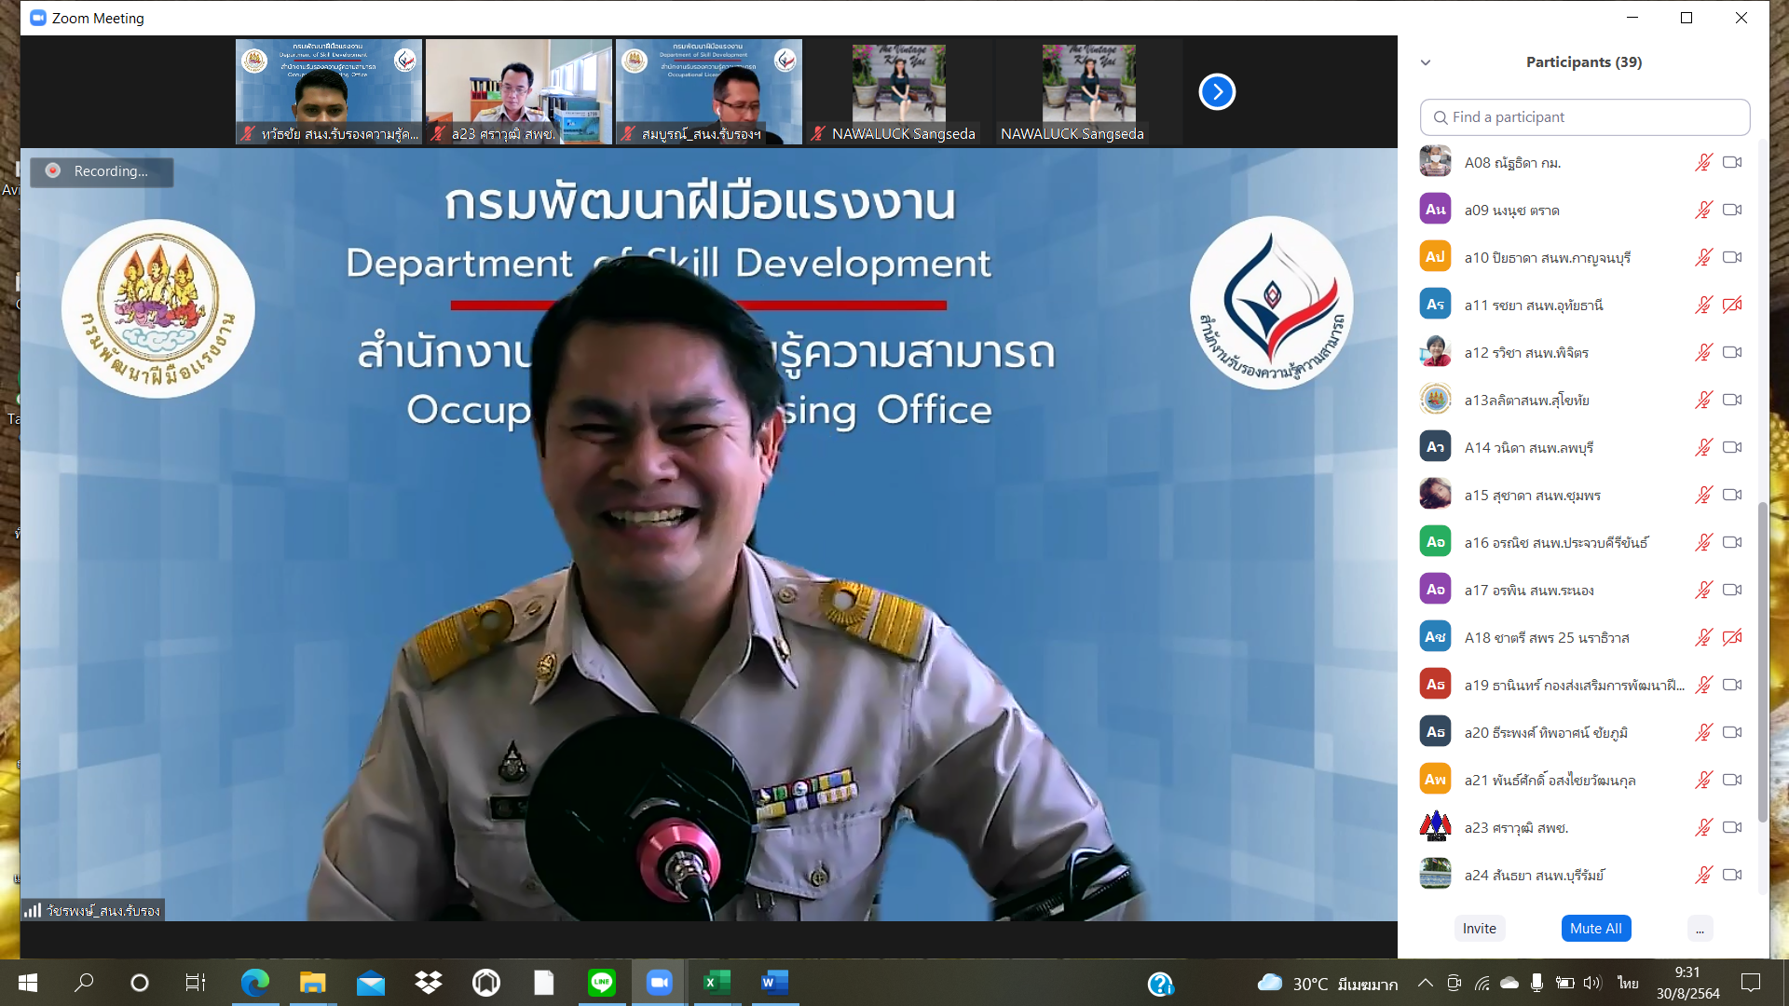
Task: Click next arrow in video thumbnail strip
Action: (1216, 91)
